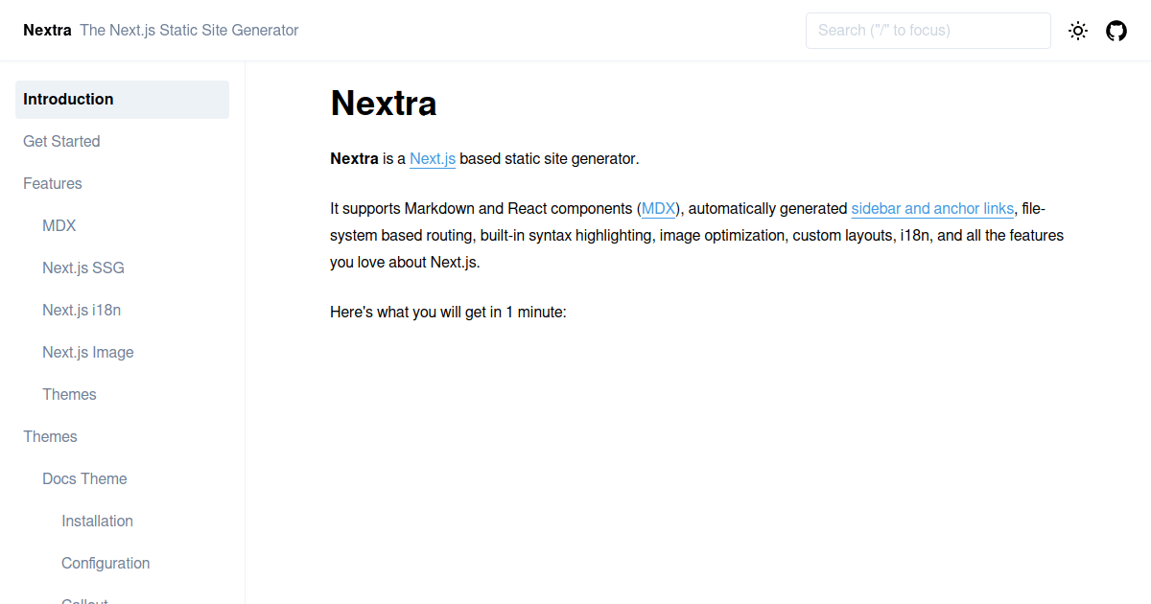
Task: Collapse the top-level Themes section
Action: point(50,437)
